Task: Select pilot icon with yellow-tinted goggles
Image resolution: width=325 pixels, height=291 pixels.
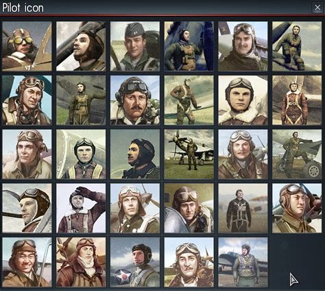Action: pyautogui.click(x=27, y=46)
